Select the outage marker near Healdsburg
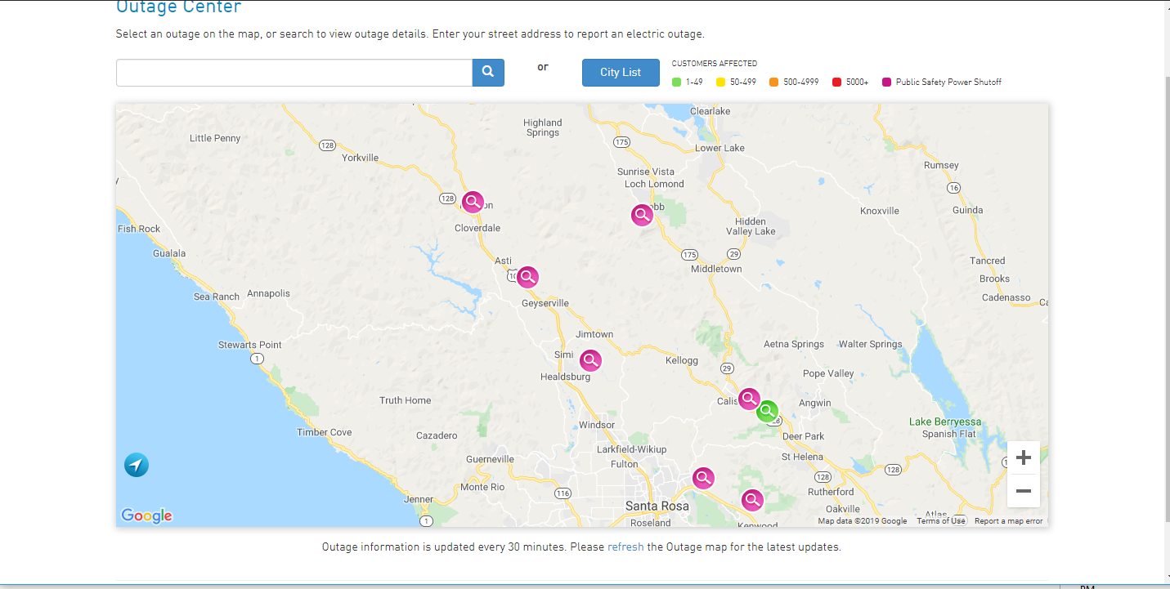This screenshot has height=589, width=1170. pos(590,360)
